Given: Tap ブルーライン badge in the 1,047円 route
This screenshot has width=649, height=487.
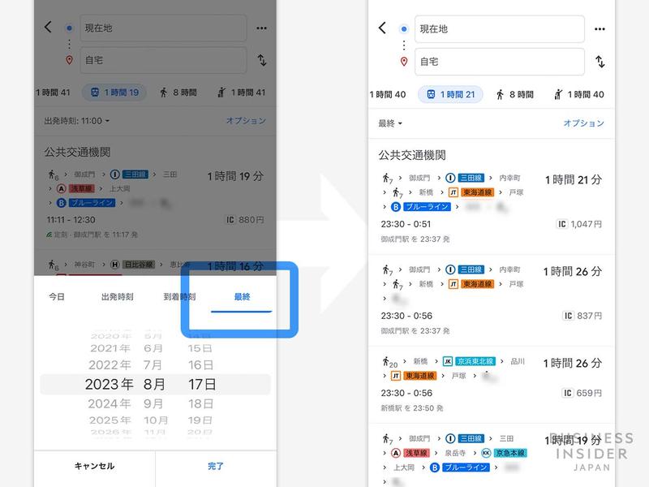Looking at the screenshot, I should pos(428,206).
